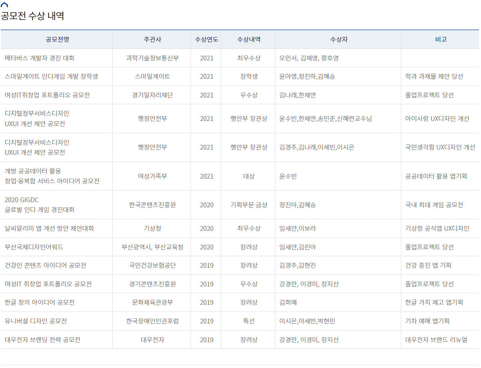Select 유니버셜 디자인 공모전 entry
481x368 pixels.
(x=35, y=321)
